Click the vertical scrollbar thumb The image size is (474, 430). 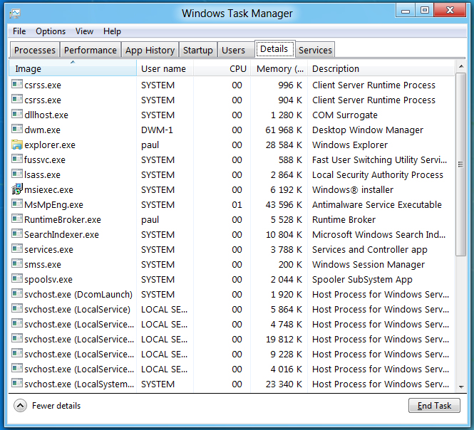[x=461, y=164]
